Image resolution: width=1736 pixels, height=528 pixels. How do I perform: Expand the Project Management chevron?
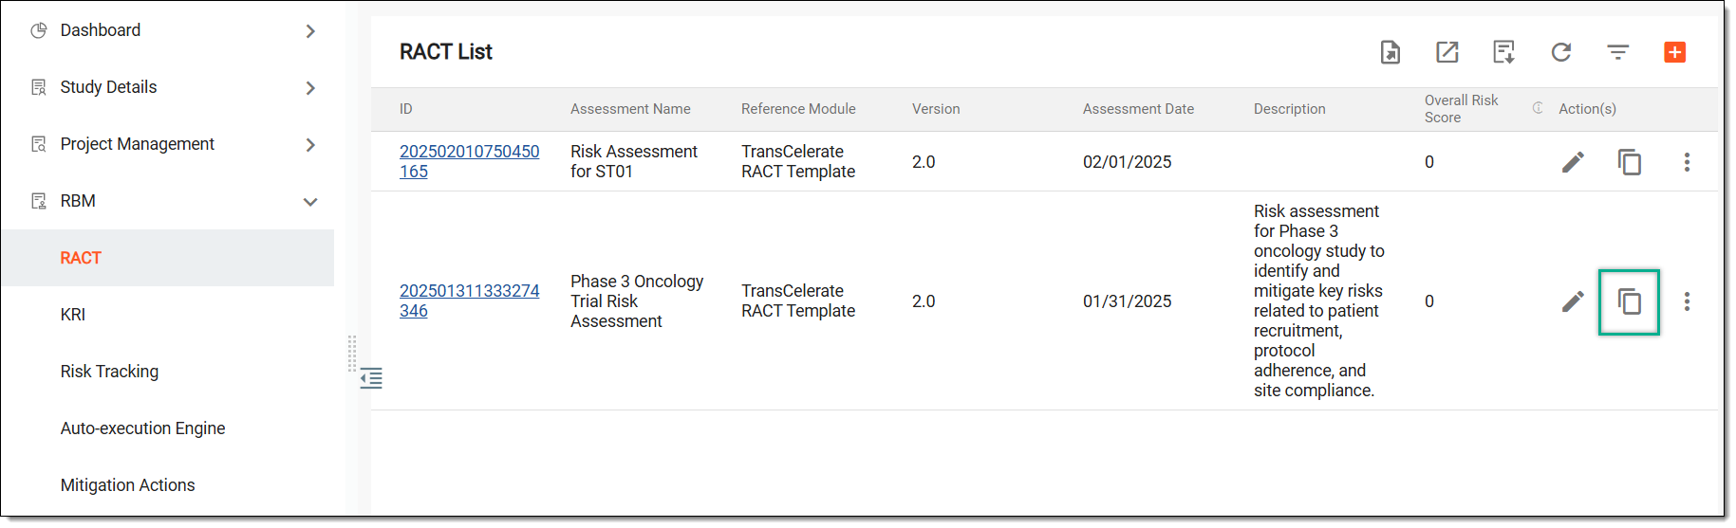pyautogui.click(x=310, y=145)
